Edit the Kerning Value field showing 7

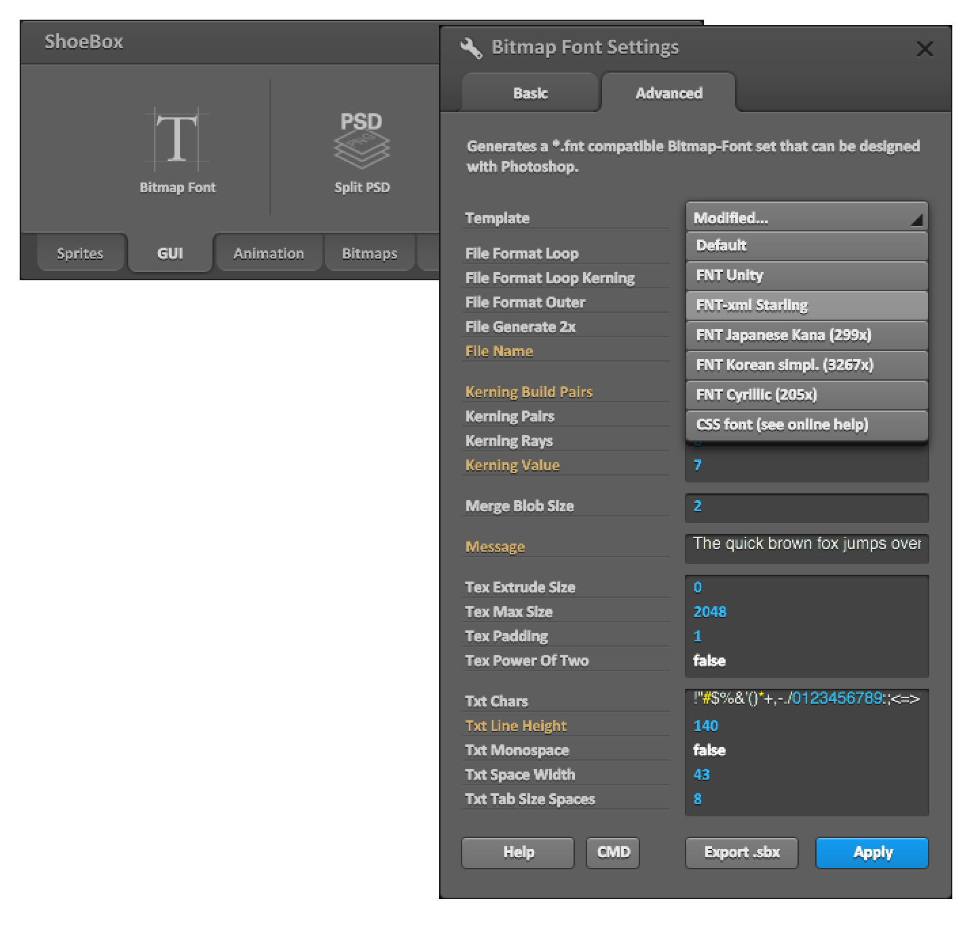(x=806, y=465)
